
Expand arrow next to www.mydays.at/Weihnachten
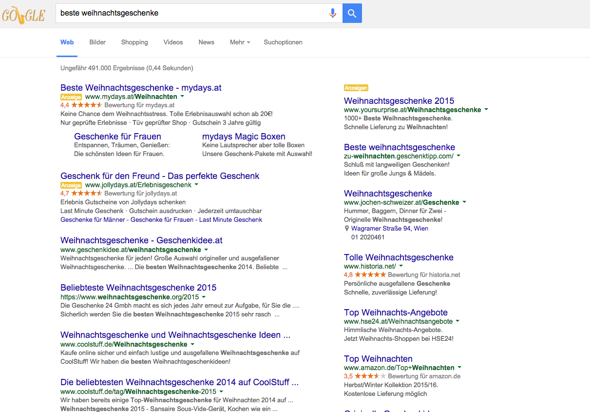(182, 97)
